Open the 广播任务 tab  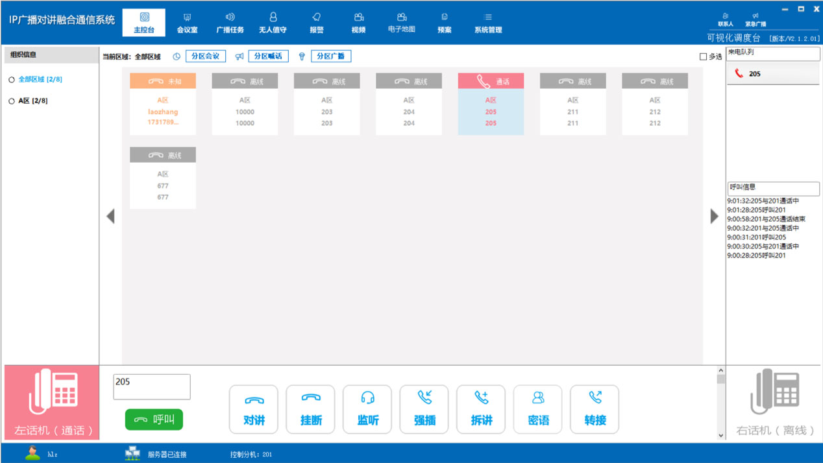click(x=230, y=23)
